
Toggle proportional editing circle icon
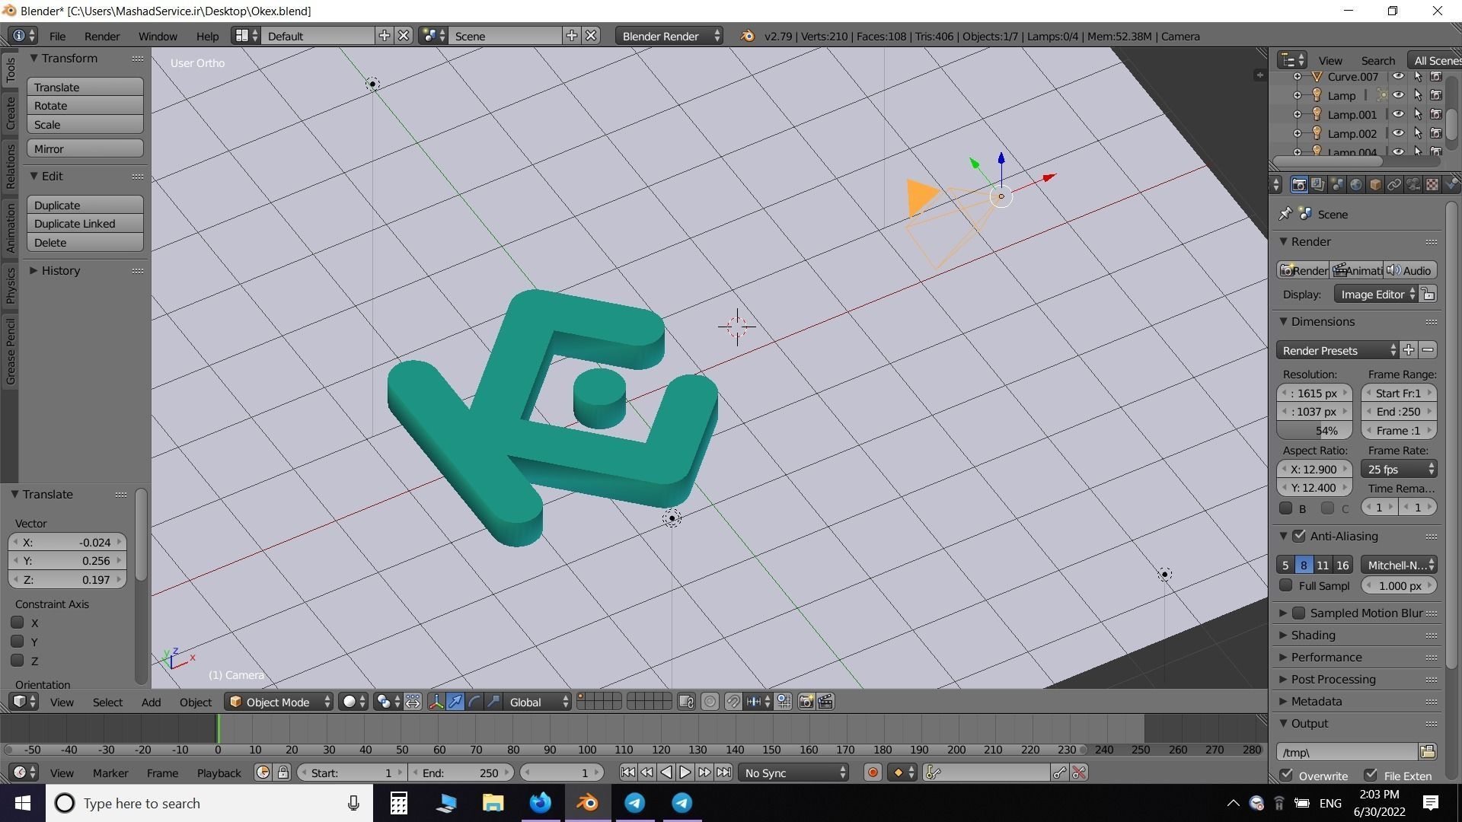710,702
